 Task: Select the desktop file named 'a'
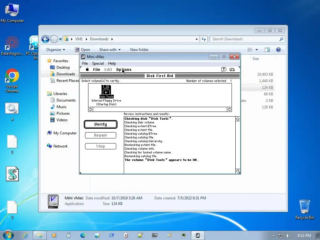pyautogui.click(x=12, y=112)
